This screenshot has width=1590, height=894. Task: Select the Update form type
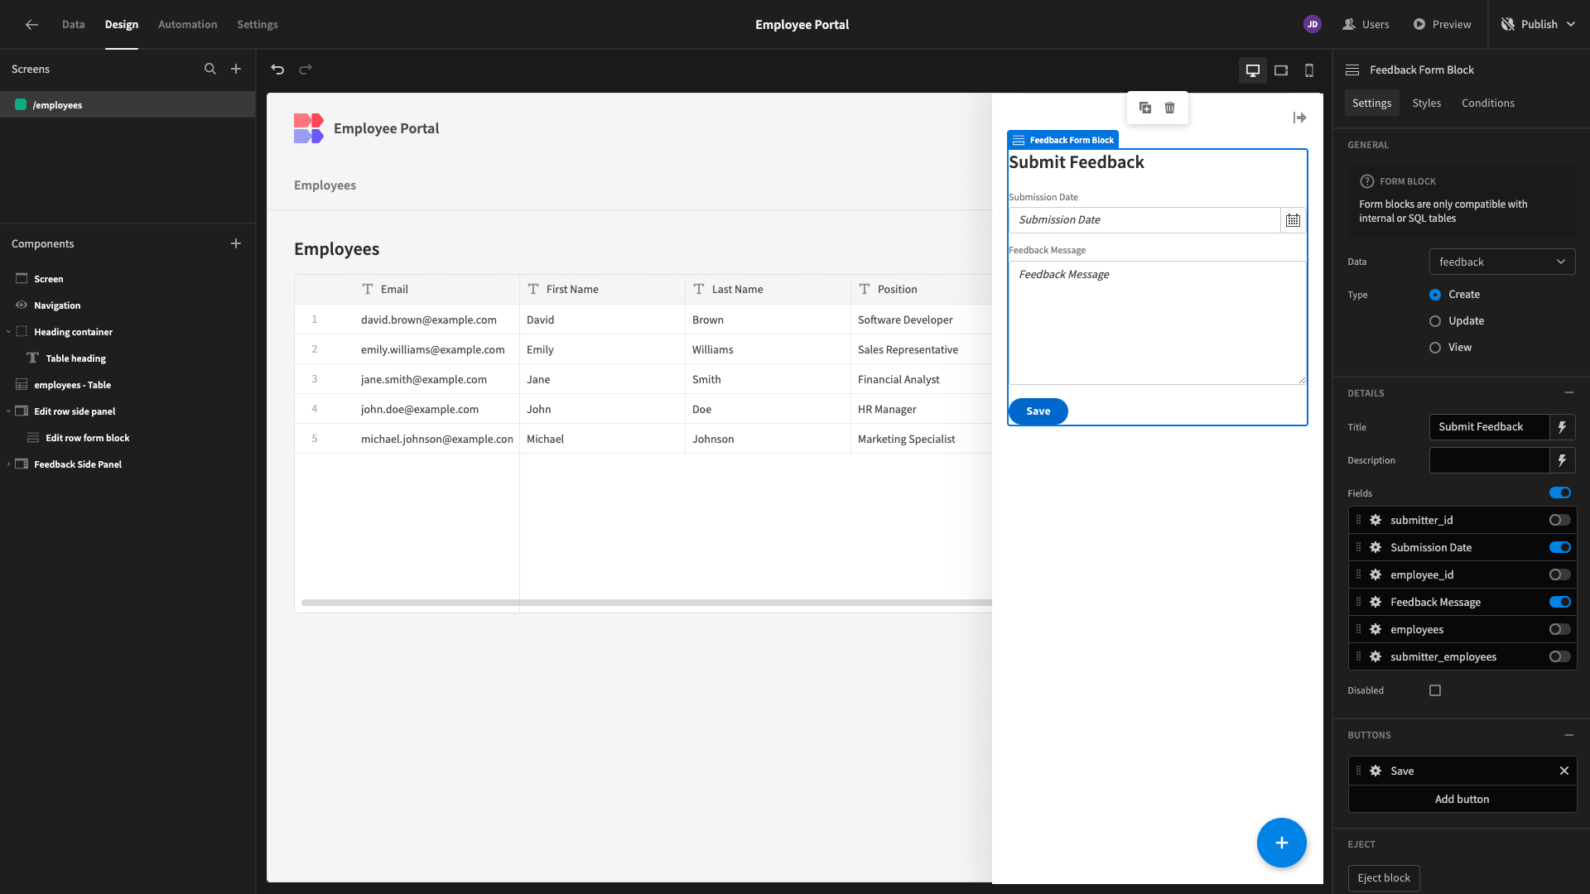point(1435,321)
